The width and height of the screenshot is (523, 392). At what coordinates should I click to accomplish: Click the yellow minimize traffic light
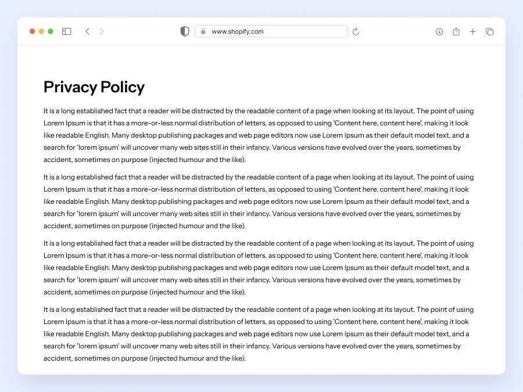tap(42, 31)
